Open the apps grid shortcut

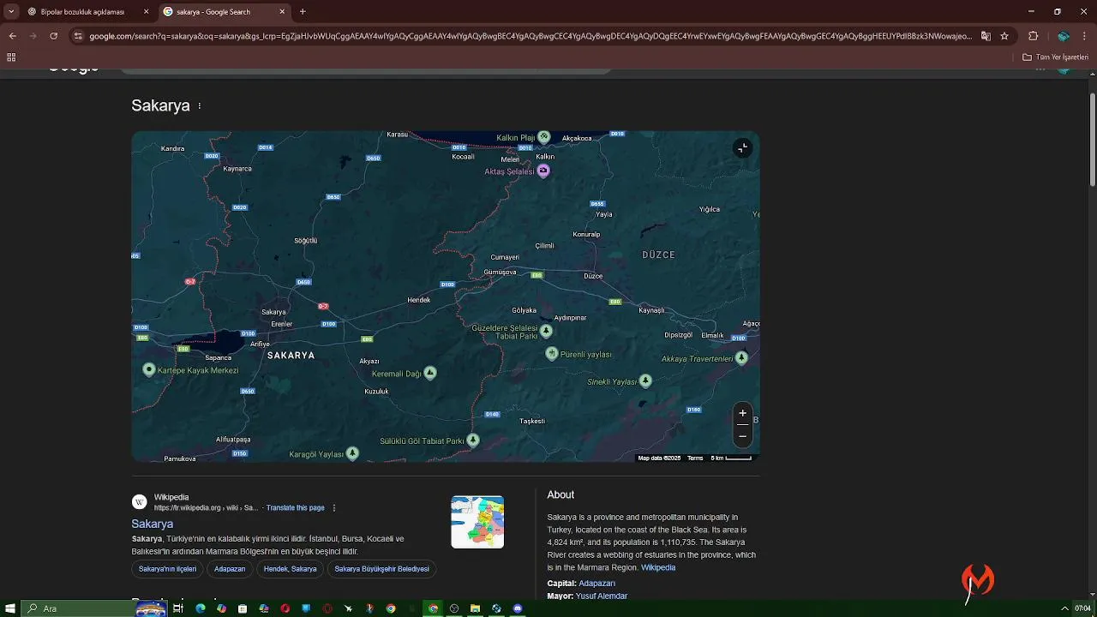[x=11, y=57]
